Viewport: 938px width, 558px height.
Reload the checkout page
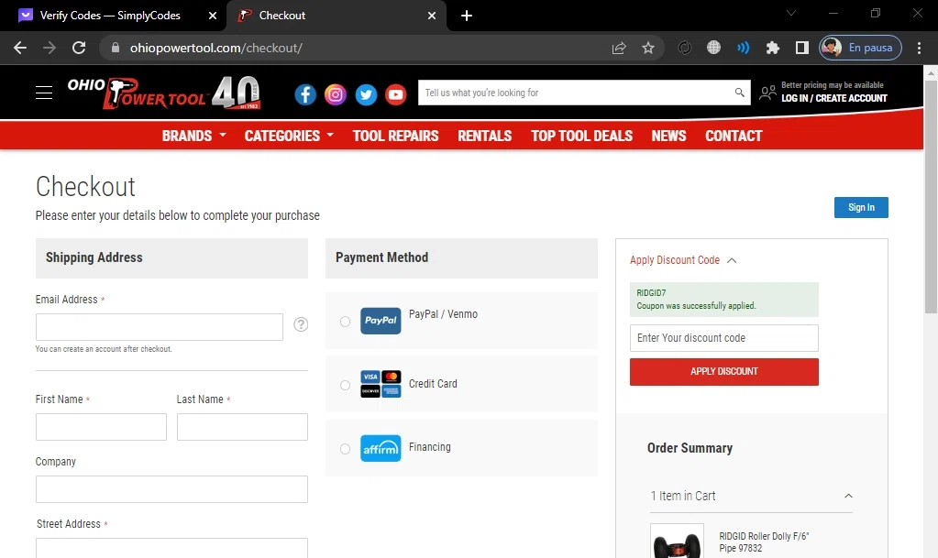point(79,48)
